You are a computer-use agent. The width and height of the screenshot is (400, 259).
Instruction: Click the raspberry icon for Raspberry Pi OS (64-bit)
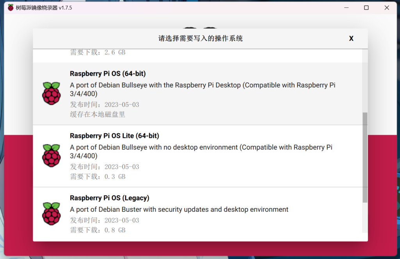pyautogui.click(x=51, y=93)
